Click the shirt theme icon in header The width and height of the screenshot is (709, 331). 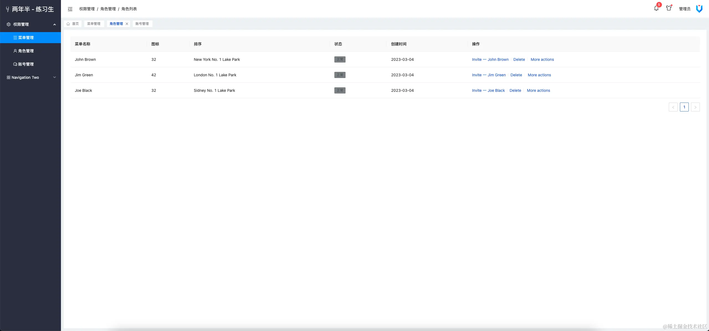[669, 8]
